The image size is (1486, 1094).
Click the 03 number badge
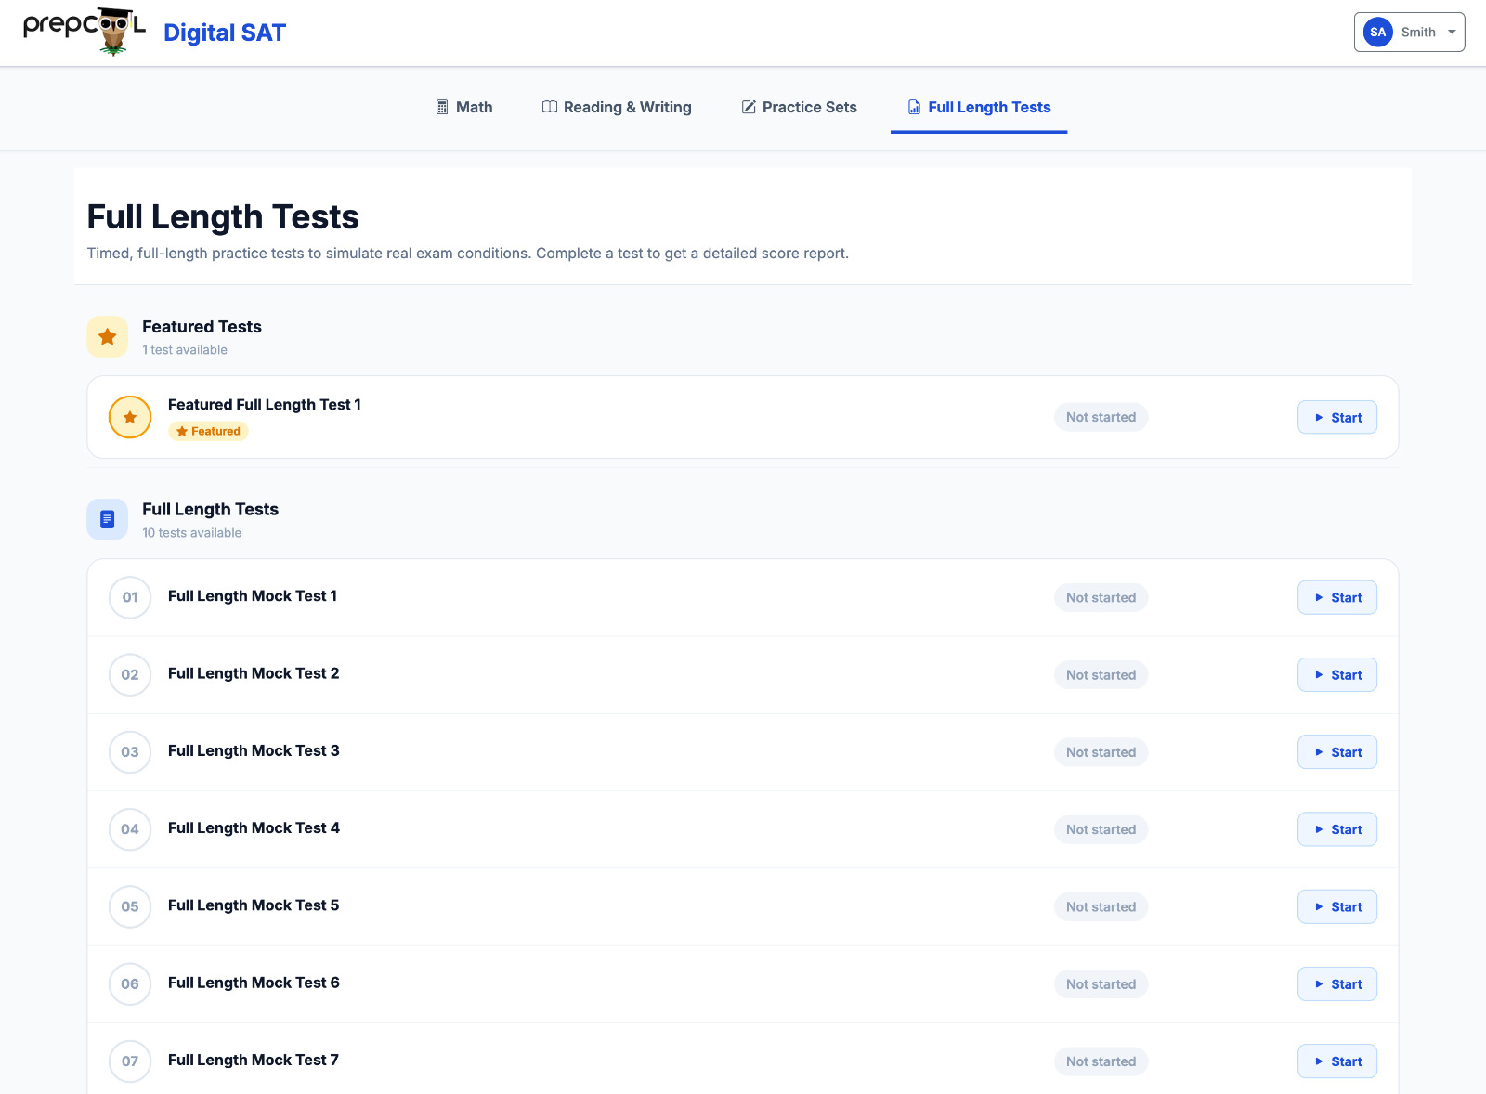click(130, 752)
